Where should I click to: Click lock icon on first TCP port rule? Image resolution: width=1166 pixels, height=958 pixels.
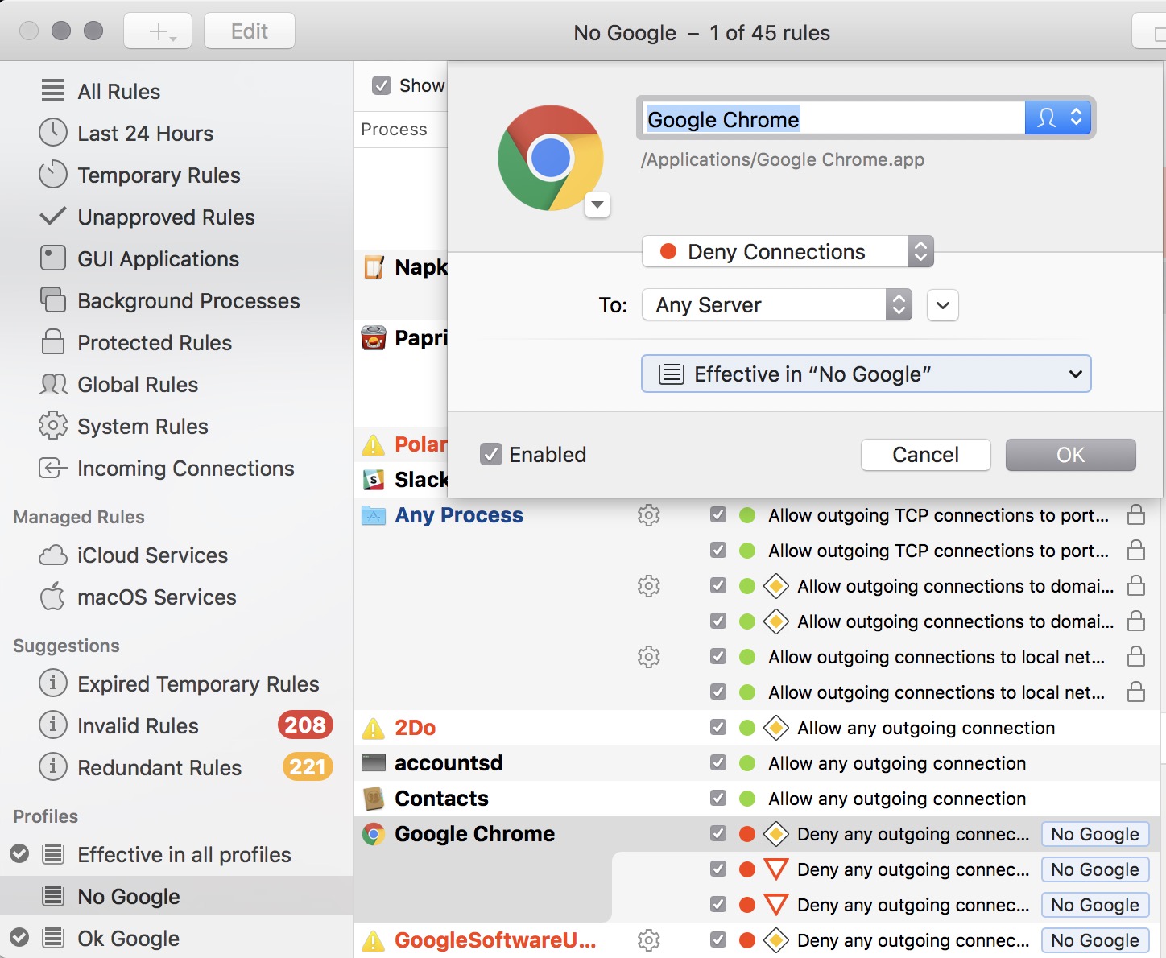[x=1136, y=514]
